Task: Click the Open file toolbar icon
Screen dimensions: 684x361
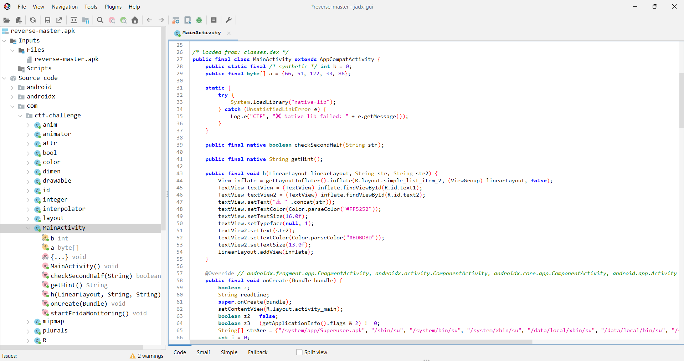Action: pos(6,20)
